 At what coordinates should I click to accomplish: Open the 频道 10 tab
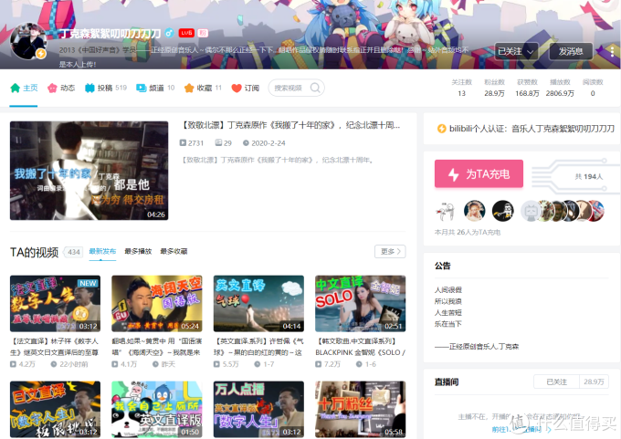coord(155,88)
